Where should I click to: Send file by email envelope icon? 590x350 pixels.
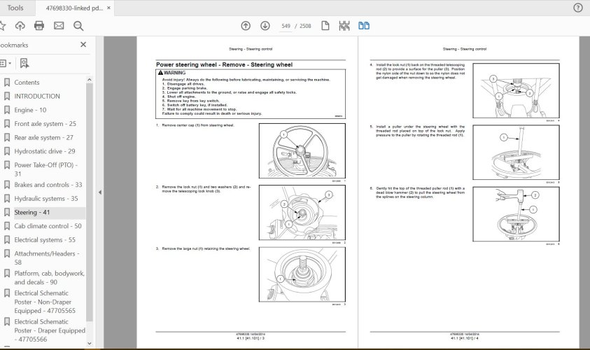pyautogui.click(x=59, y=26)
